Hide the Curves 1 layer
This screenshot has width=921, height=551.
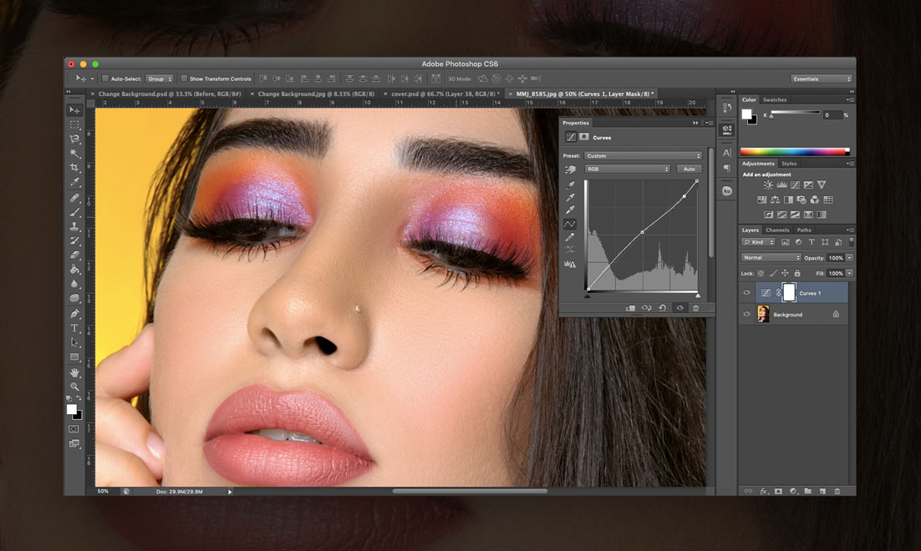(x=746, y=292)
